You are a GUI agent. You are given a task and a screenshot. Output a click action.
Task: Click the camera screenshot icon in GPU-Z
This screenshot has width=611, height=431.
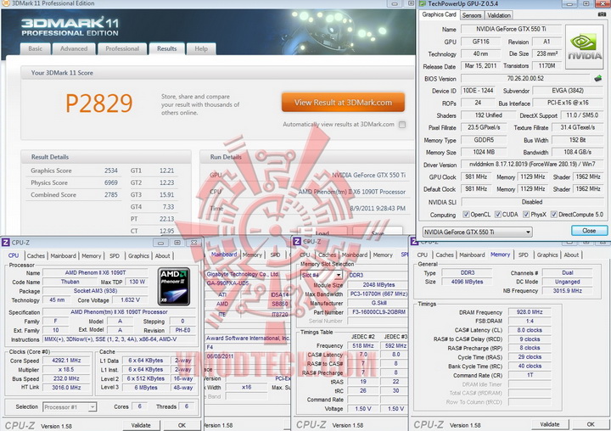(x=602, y=14)
